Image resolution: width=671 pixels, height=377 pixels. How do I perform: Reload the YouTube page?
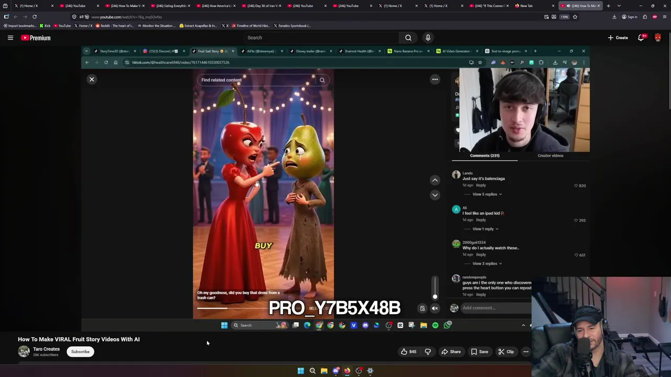coord(35,17)
